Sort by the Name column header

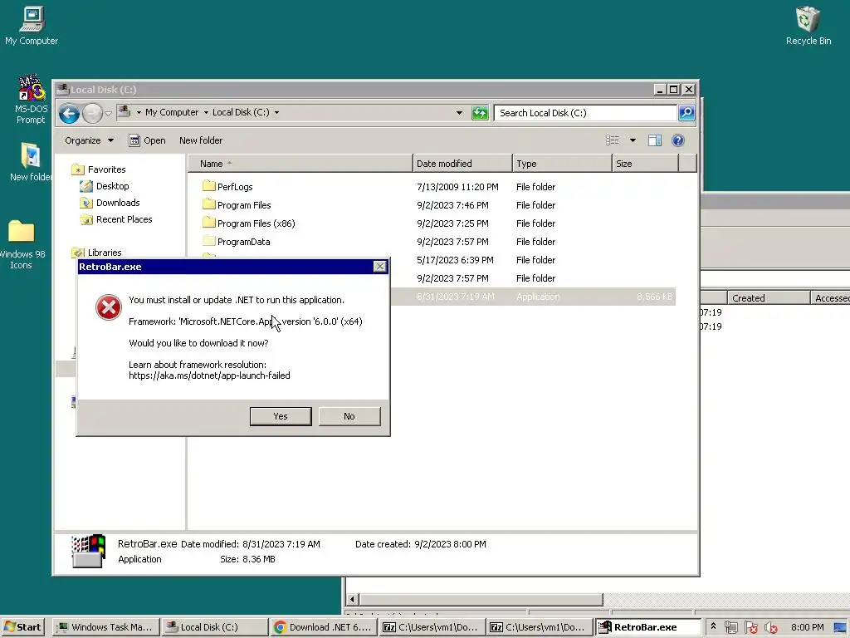[300, 164]
